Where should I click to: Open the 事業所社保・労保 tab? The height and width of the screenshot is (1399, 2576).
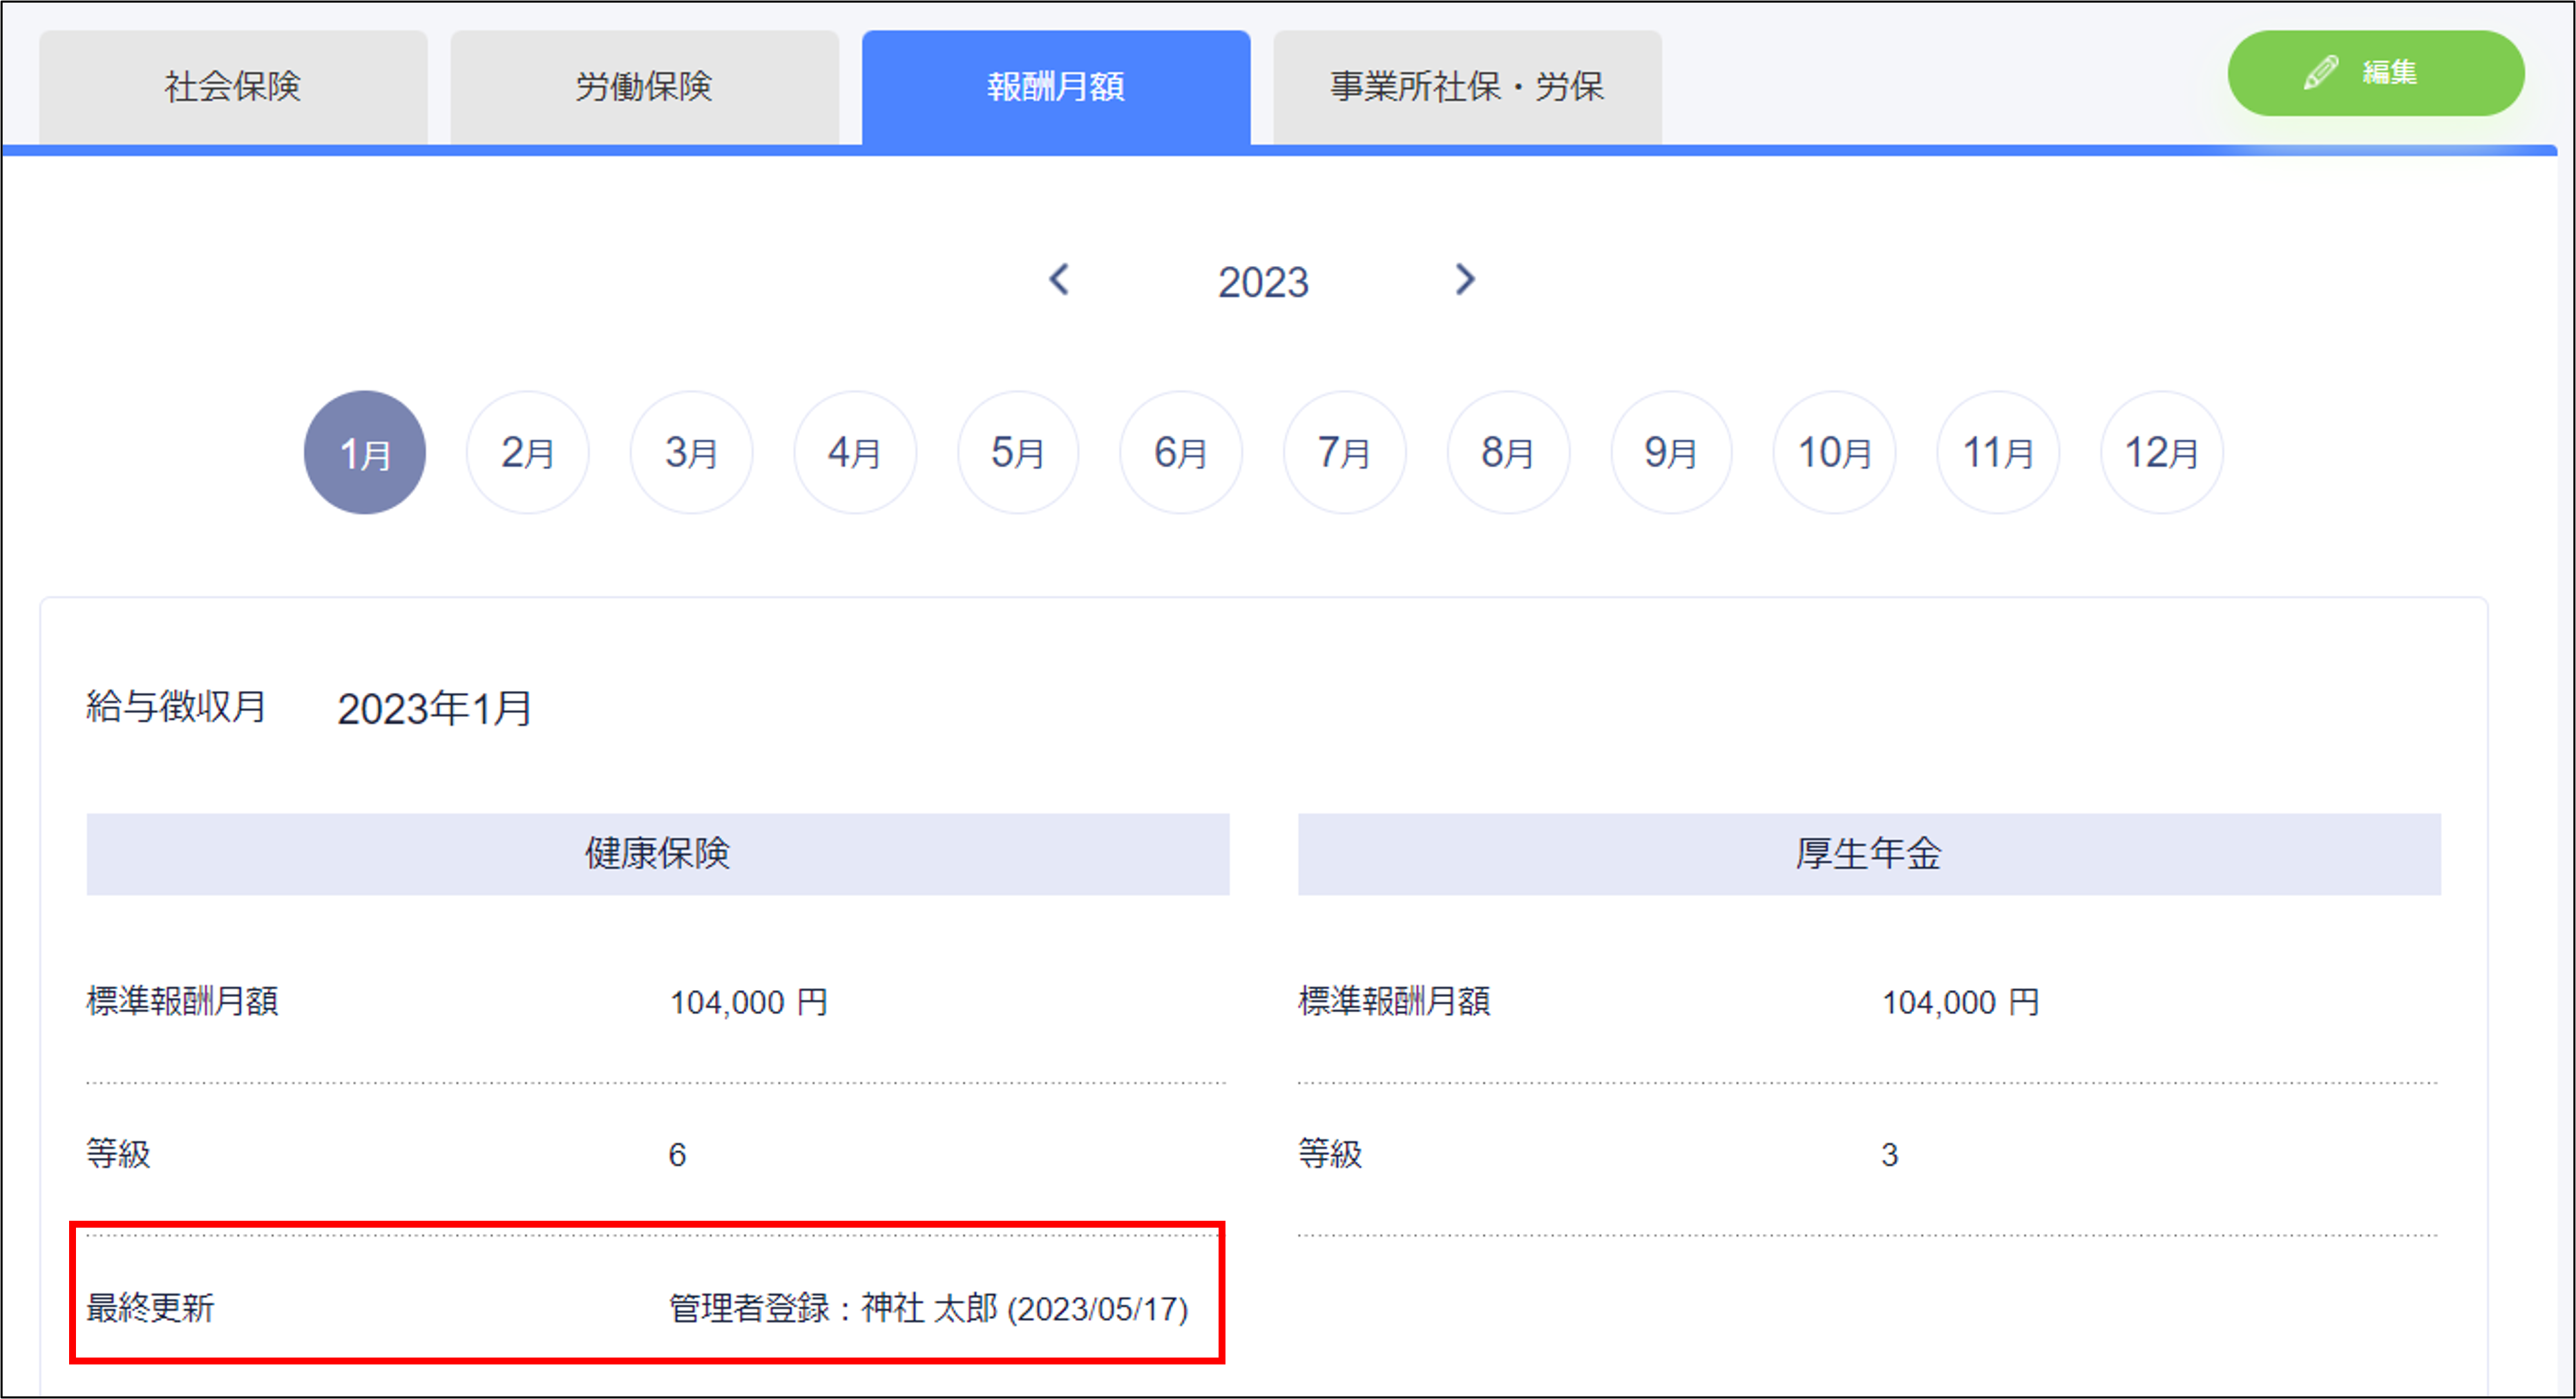pos(1467,87)
